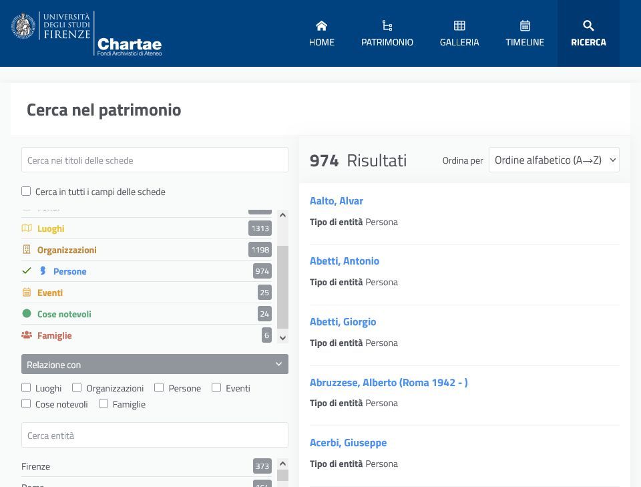This screenshot has width=641, height=487.
Task: Open the 'Aalto, Alvar' result
Action: (x=336, y=200)
